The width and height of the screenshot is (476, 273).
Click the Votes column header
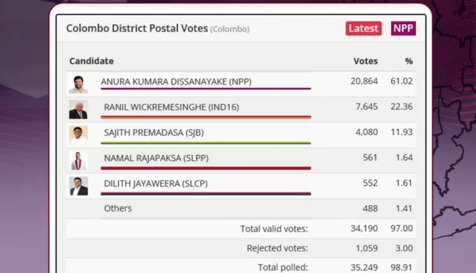[x=365, y=61]
